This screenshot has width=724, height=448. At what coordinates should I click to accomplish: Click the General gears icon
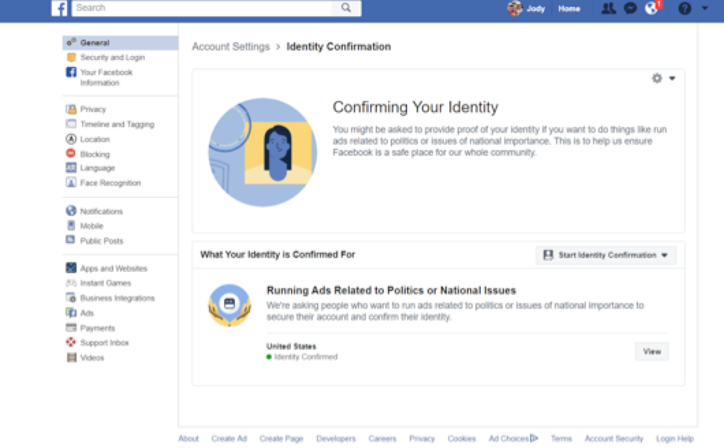tap(71, 42)
